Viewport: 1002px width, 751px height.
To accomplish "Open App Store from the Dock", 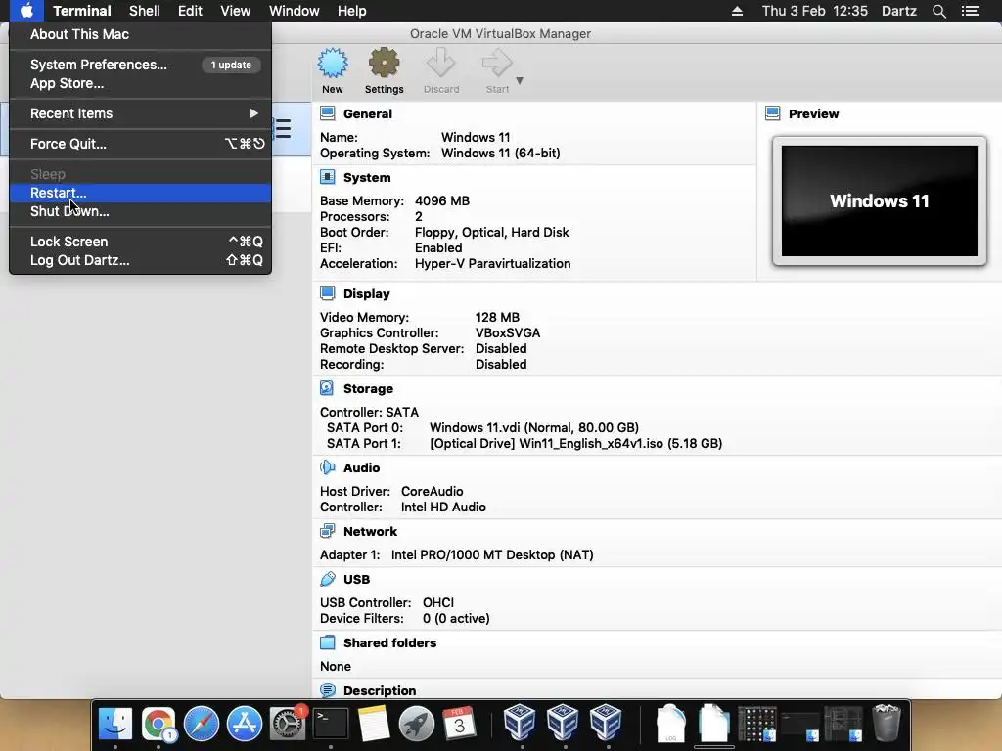I will [x=244, y=724].
